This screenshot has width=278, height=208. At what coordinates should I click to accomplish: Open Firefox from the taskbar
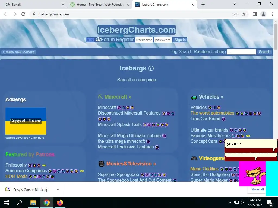(60, 203)
